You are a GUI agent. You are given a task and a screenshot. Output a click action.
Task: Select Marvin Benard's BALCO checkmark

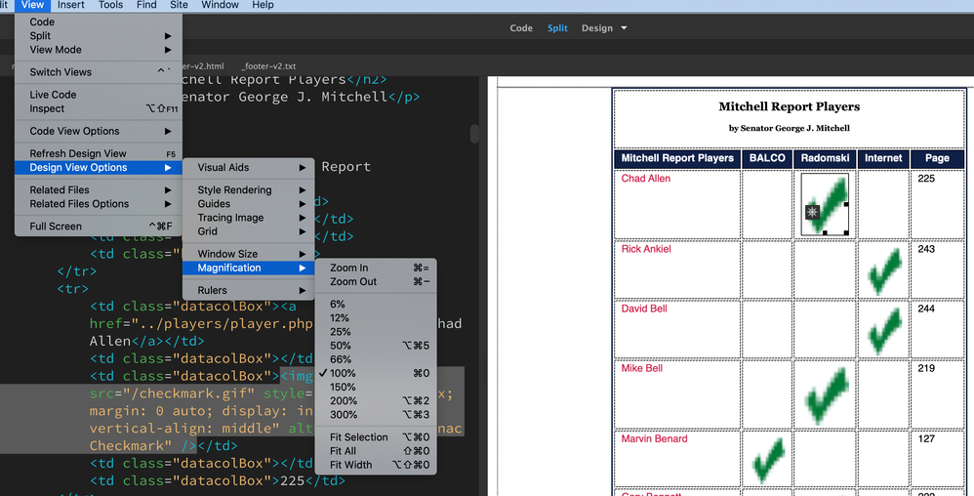tap(768, 460)
